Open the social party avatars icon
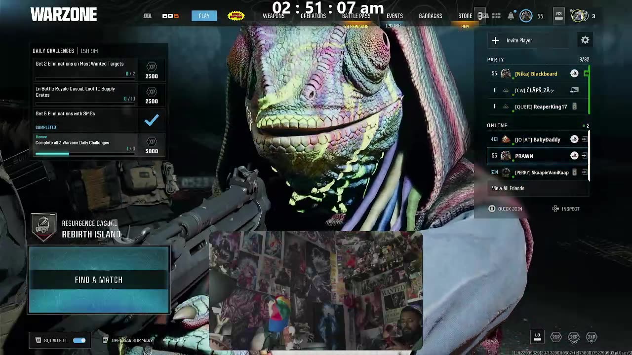Viewport: 632px width, 355px height. [579, 16]
